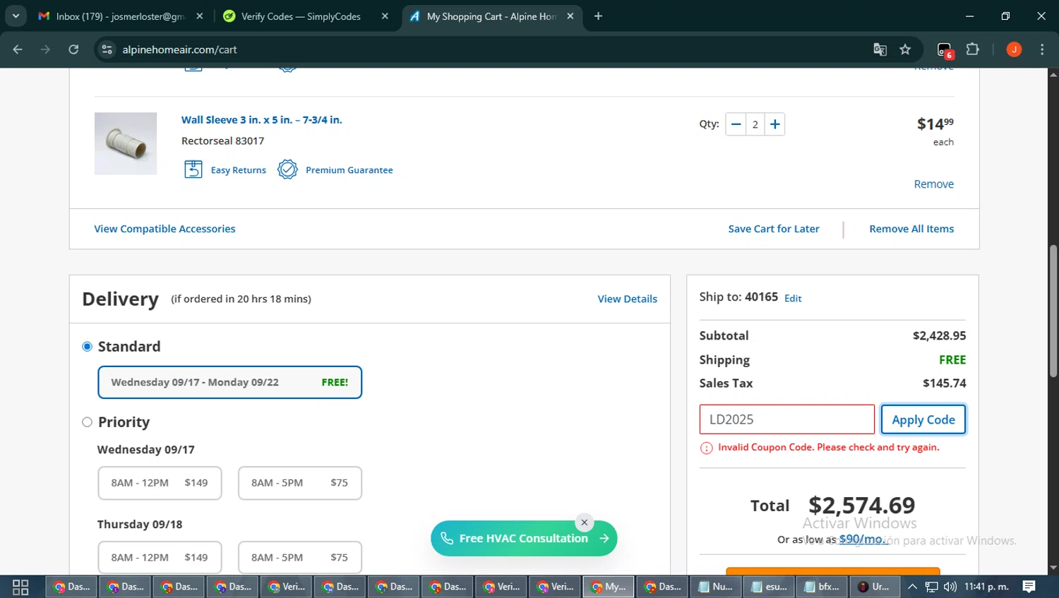This screenshot has width=1059, height=598.
Task: Click the Invalid Coupon Code error icon
Action: point(706,448)
